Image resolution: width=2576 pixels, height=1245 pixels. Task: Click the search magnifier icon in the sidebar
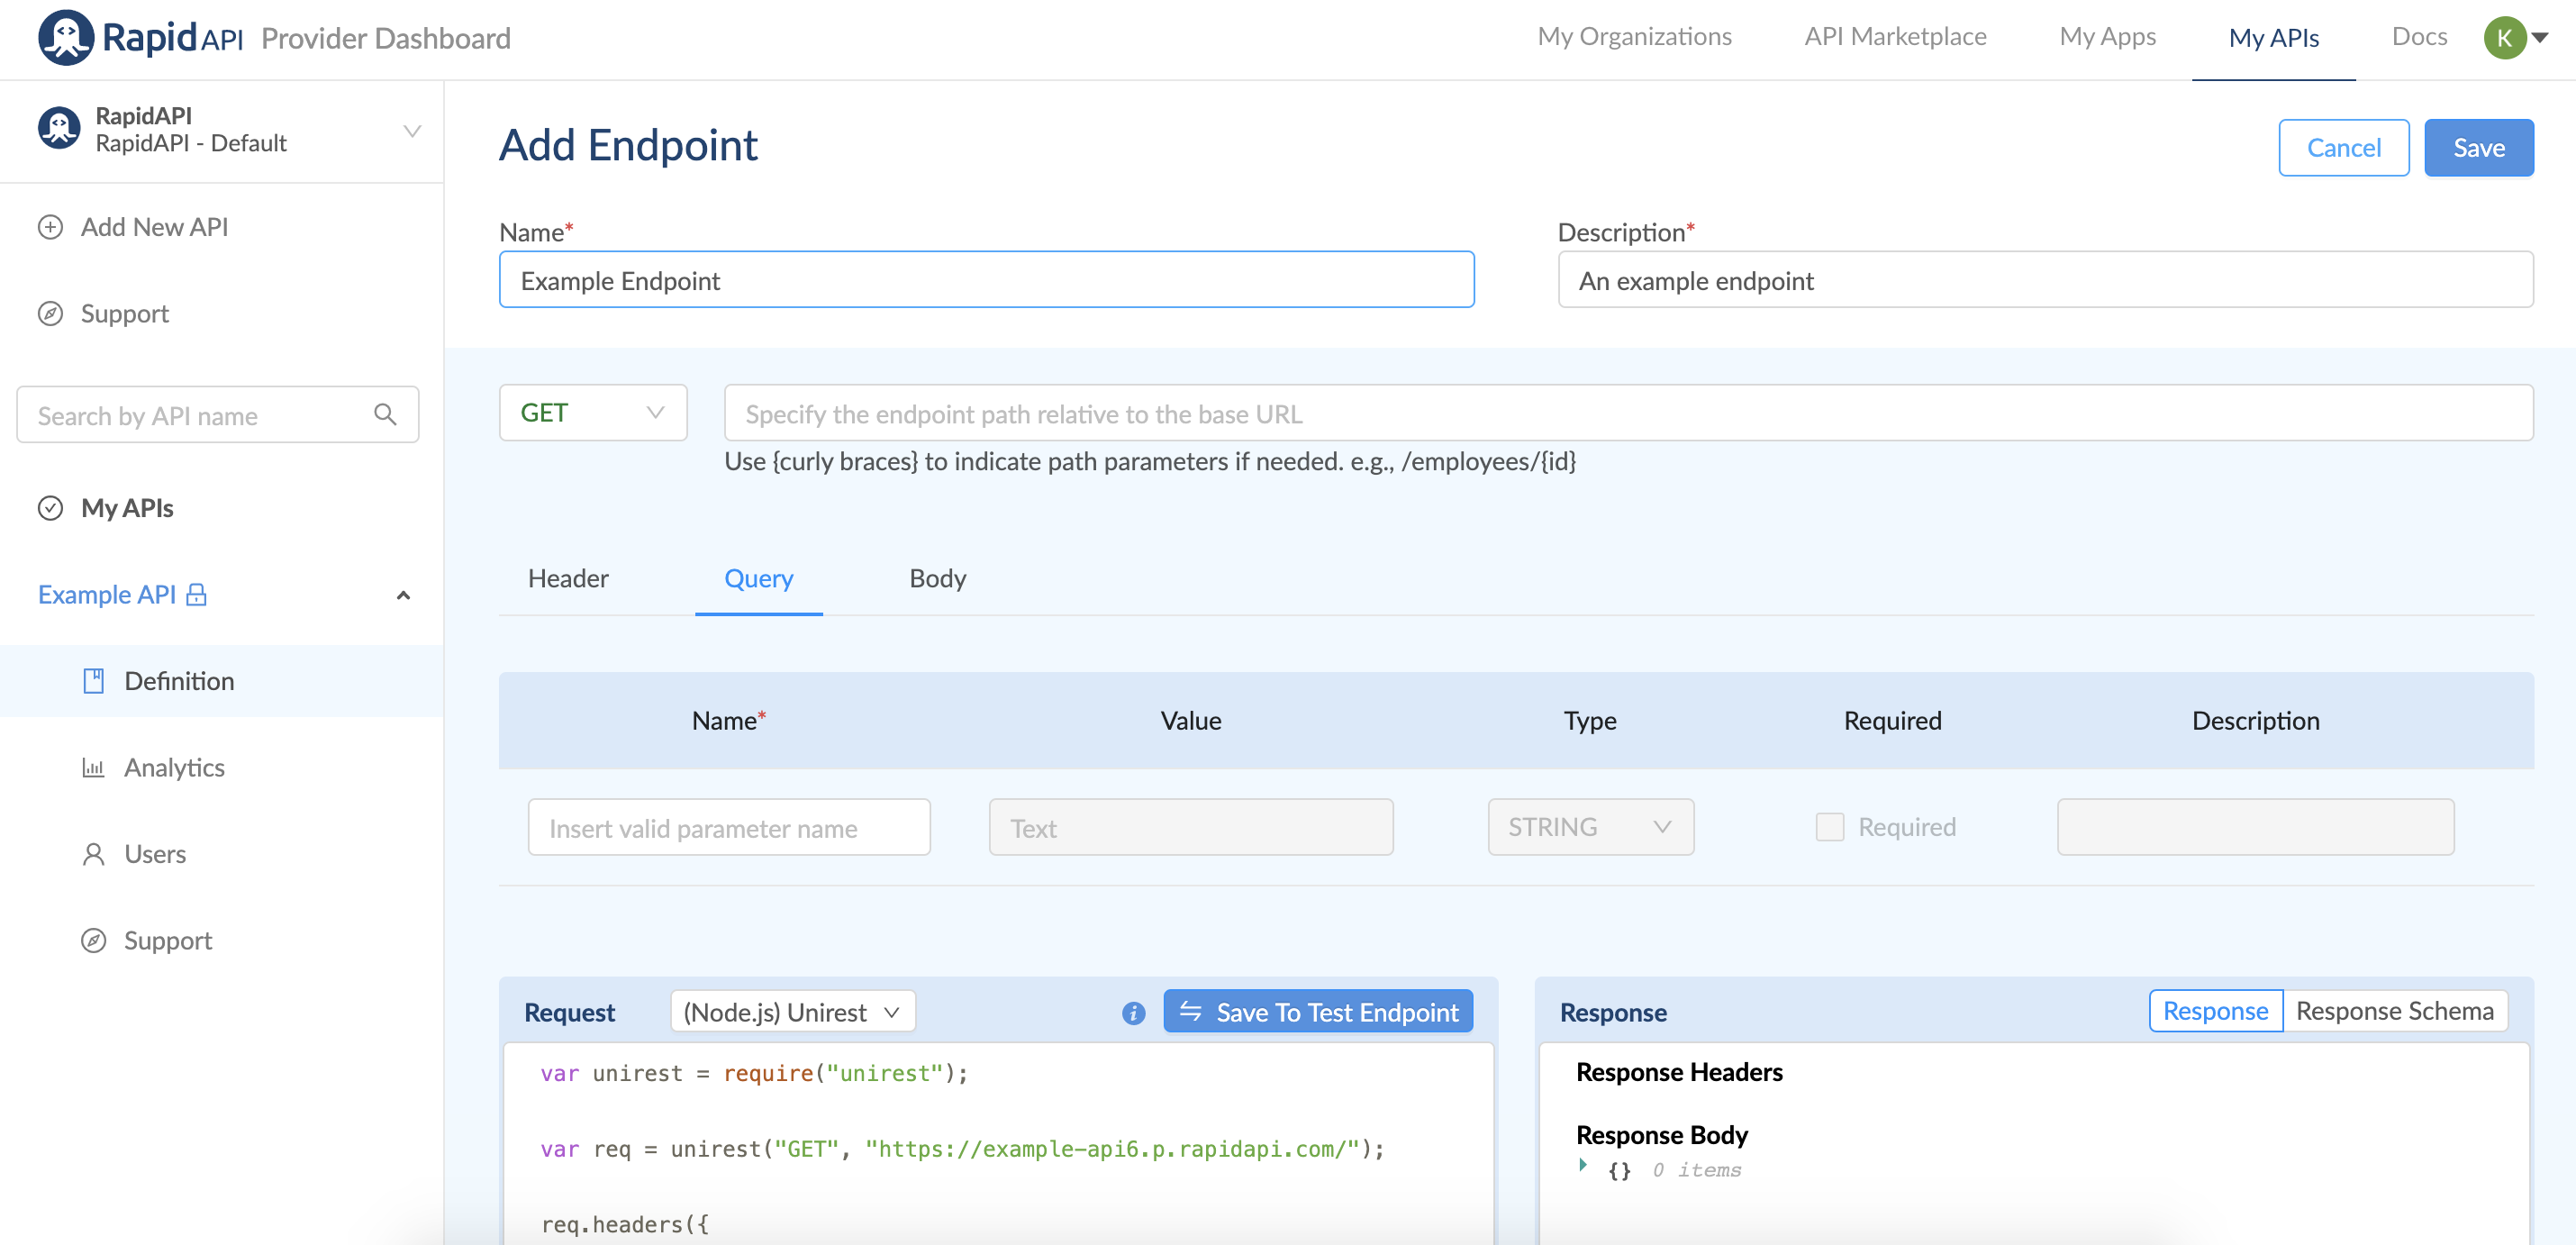click(385, 414)
